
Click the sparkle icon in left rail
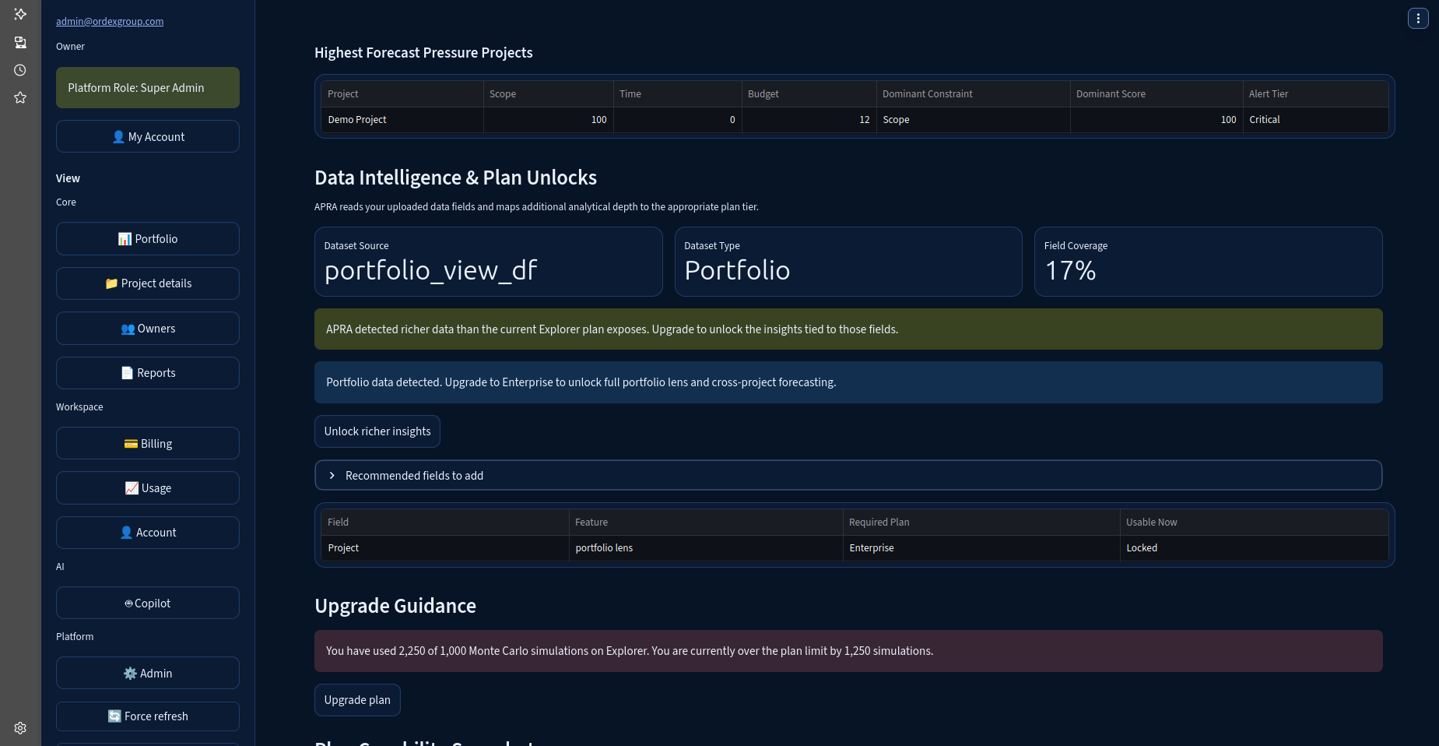pos(20,14)
